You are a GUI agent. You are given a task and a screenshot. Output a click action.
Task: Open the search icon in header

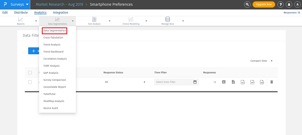pos(247,4)
